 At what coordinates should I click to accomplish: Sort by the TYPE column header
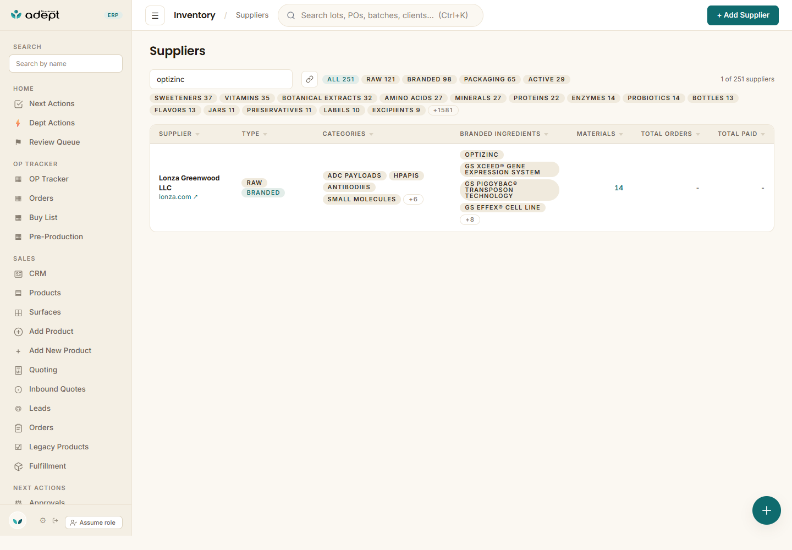pyautogui.click(x=254, y=134)
